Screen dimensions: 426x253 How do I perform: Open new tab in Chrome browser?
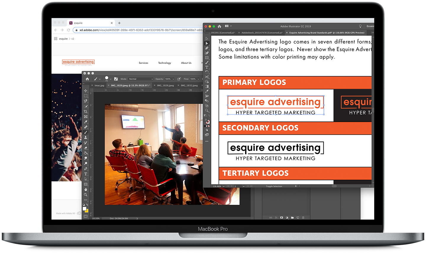[x=119, y=23]
